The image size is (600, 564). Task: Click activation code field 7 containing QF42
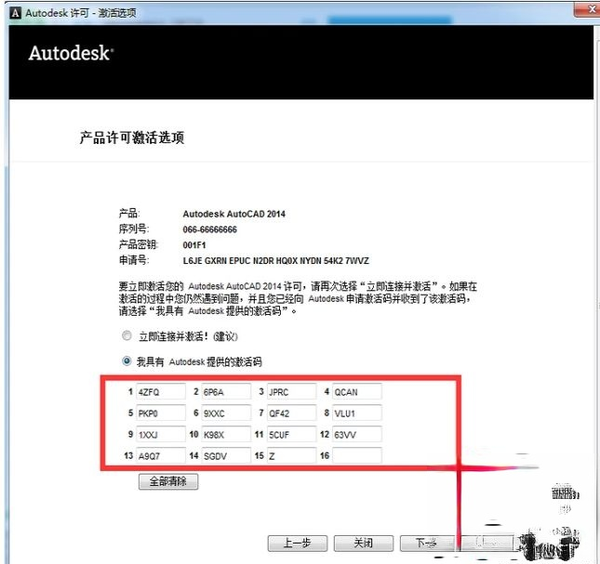[291, 413]
